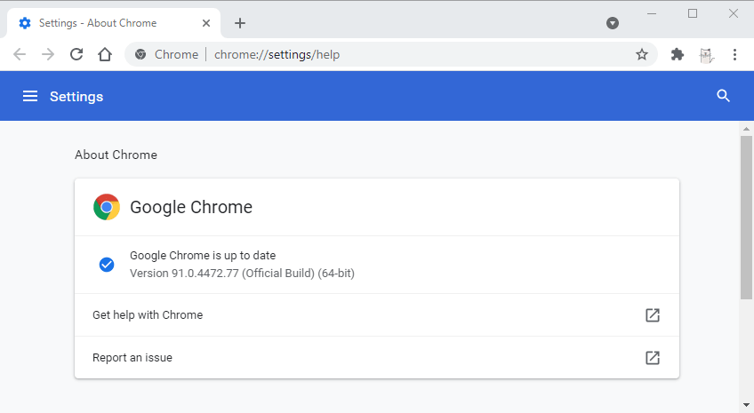Open Chrome's three-dot menu

tap(734, 54)
